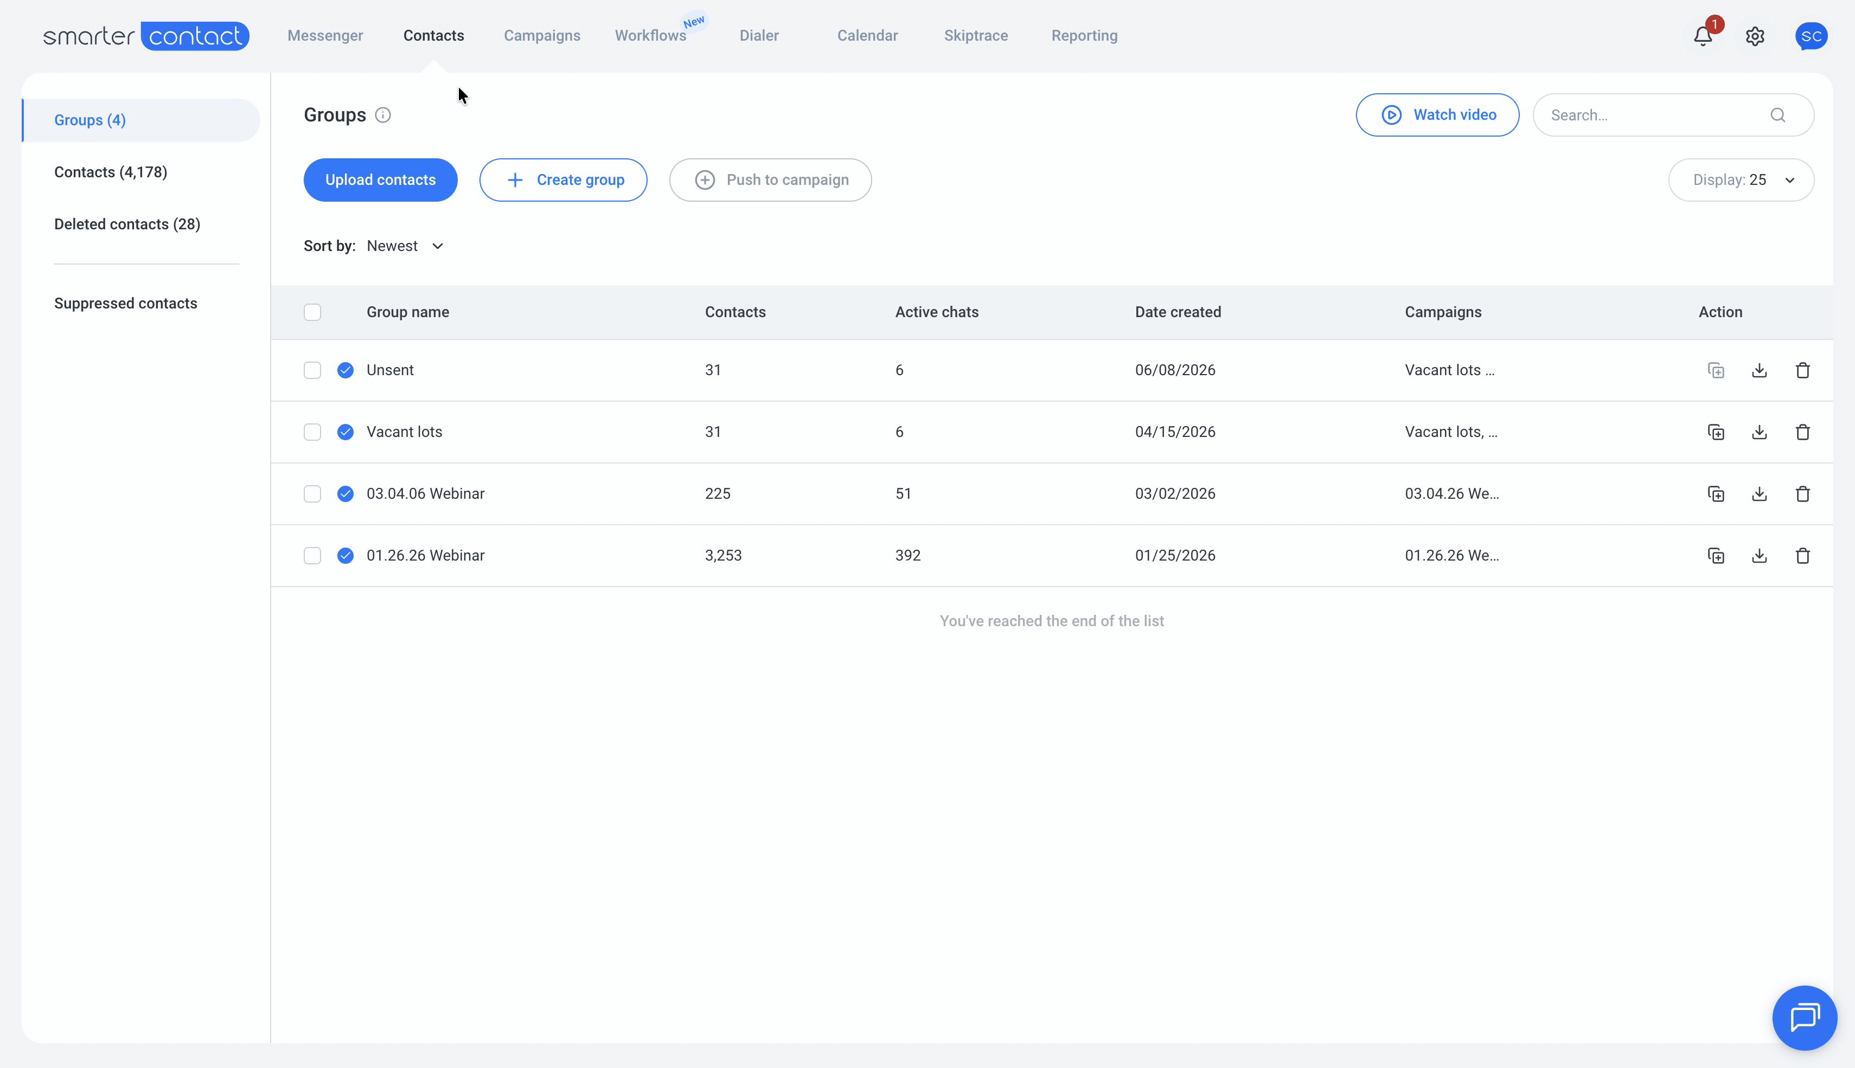Open the 01.26.26 Webinar group name
This screenshot has height=1068, width=1855.
pyautogui.click(x=426, y=555)
